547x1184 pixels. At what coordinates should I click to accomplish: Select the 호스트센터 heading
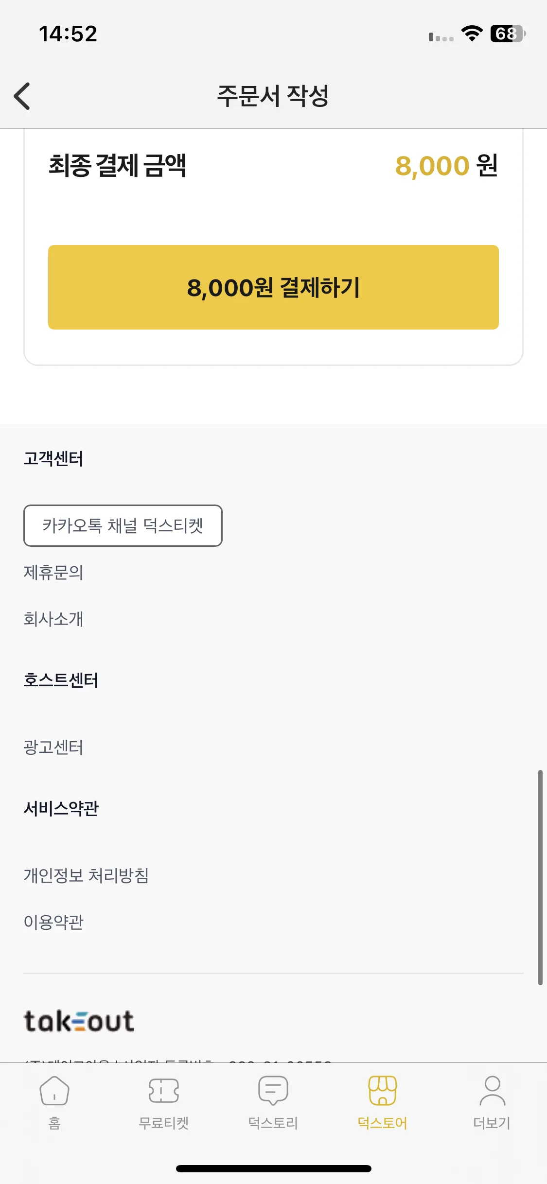click(x=61, y=680)
